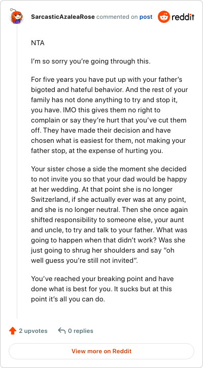
Task: Click the "NTA" verdict text
Action: [x=38, y=43]
